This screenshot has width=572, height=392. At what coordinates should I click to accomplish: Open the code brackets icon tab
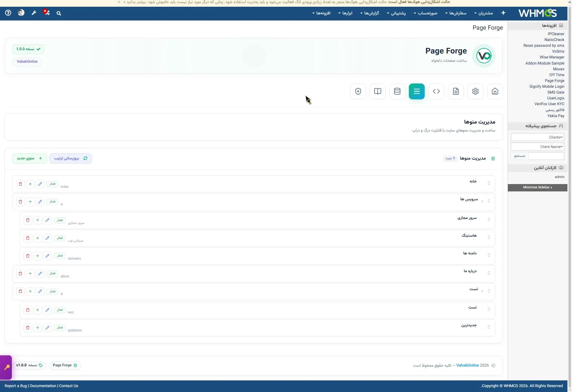pyautogui.click(x=436, y=91)
